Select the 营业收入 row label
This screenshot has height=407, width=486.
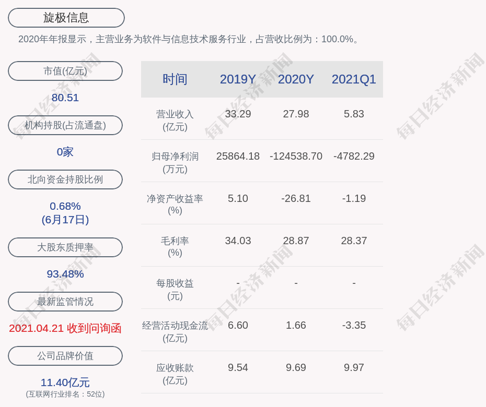coord(175,120)
